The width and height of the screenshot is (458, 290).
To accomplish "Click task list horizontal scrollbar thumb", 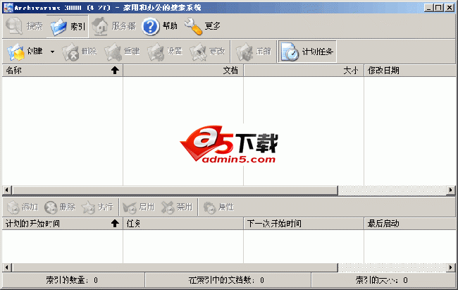I will [x=175, y=267].
